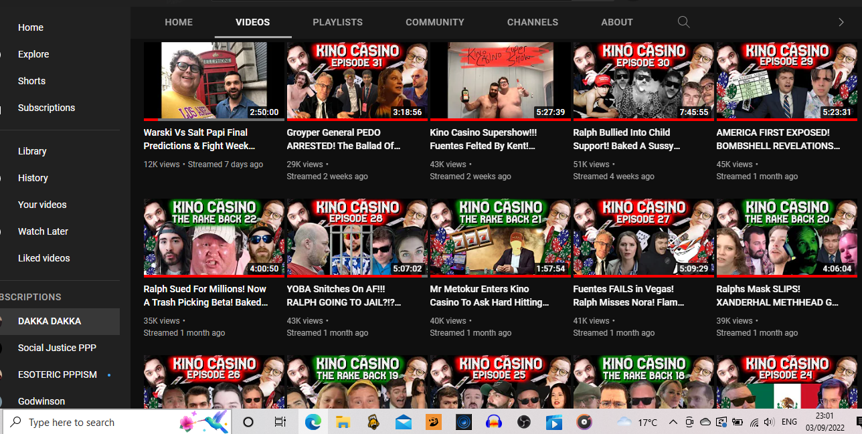Open the Kino Casino Episode 30 thumbnail
The width and height of the screenshot is (862, 434).
644,82
